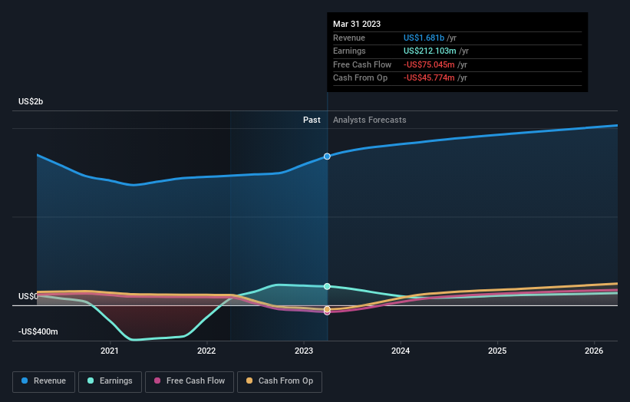Toggle the Cash From Op legend button

279,381
